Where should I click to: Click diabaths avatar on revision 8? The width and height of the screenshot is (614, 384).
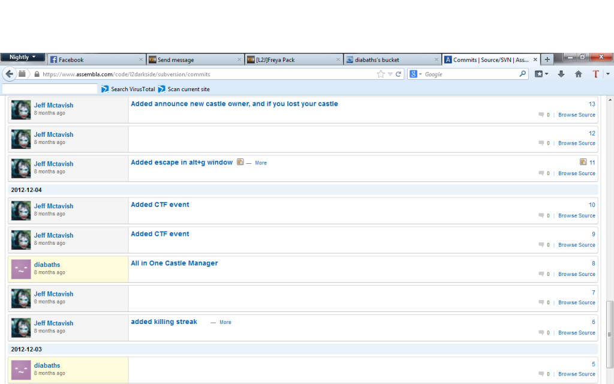pyautogui.click(x=21, y=269)
